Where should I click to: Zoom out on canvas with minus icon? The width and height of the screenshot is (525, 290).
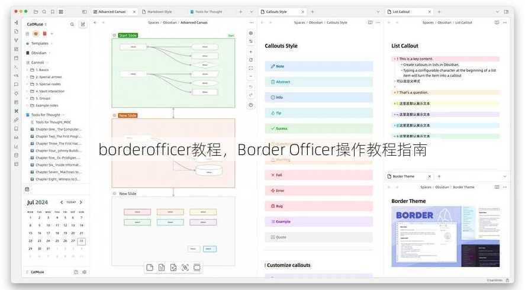pyautogui.click(x=251, y=76)
